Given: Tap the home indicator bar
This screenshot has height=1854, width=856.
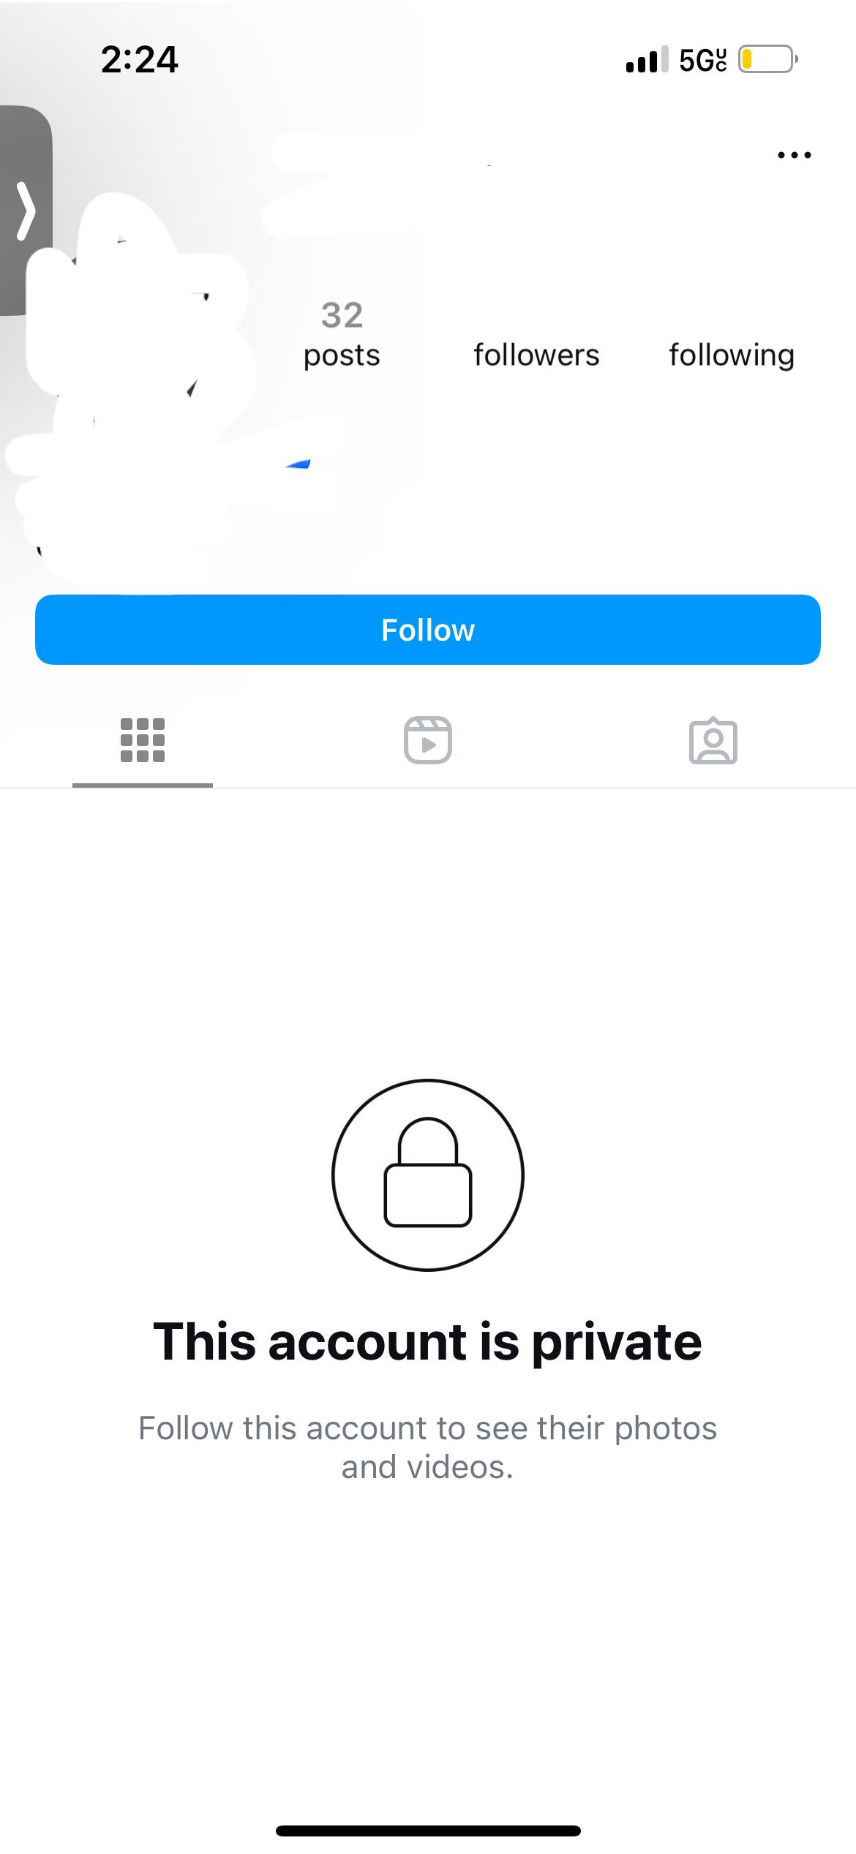Looking at the screenshot, I should 428,1831.
